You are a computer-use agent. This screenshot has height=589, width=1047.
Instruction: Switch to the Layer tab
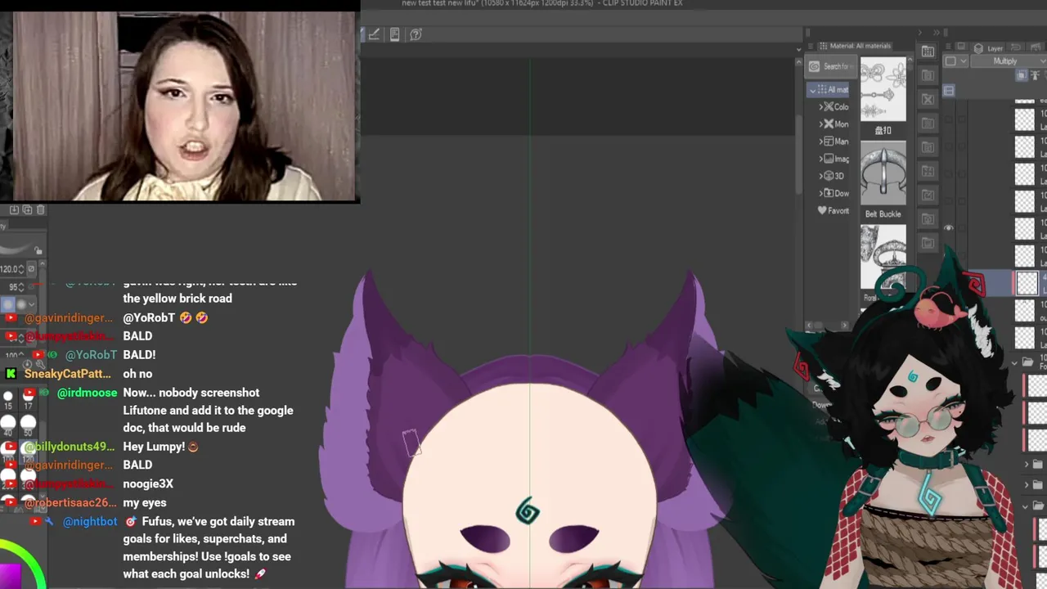987,48
